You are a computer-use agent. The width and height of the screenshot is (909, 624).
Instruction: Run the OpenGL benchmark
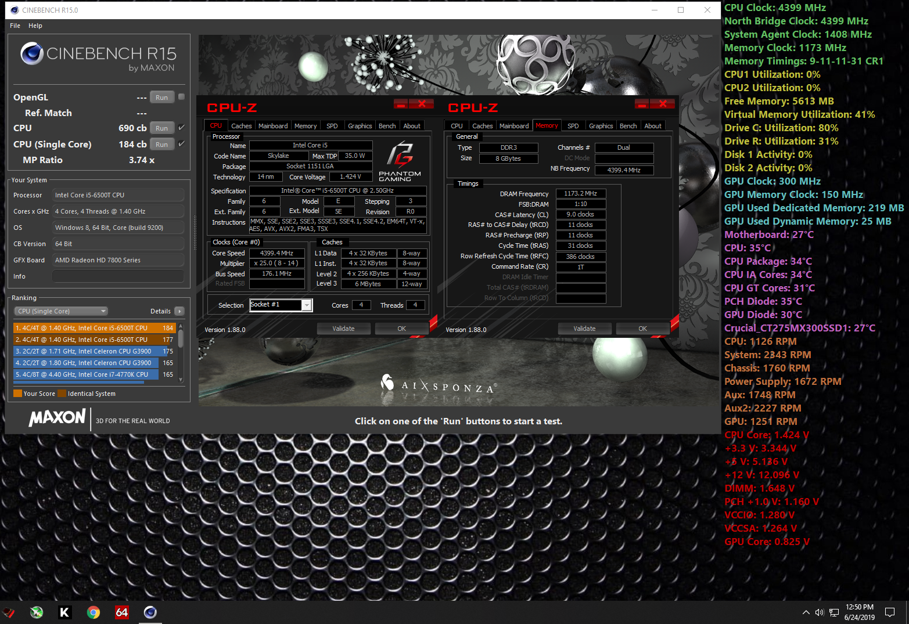(161, 98)
